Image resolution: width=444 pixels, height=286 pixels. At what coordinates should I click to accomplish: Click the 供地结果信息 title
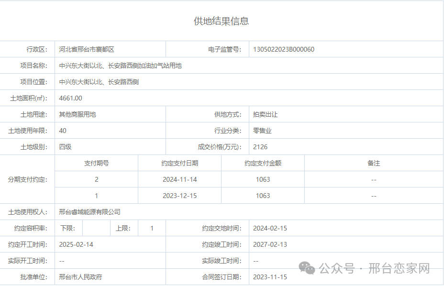pos(221,21)
